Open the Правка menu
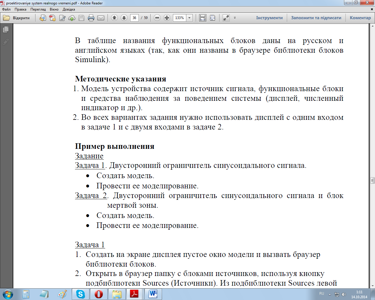375x300 pixels. click(21, 9)
